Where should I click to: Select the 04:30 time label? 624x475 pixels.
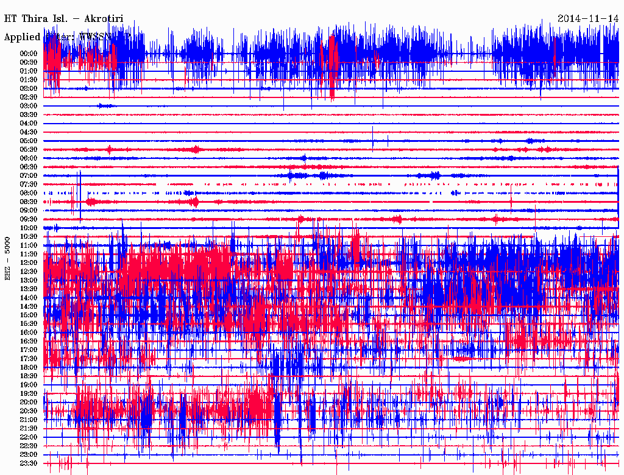(28, 132)
